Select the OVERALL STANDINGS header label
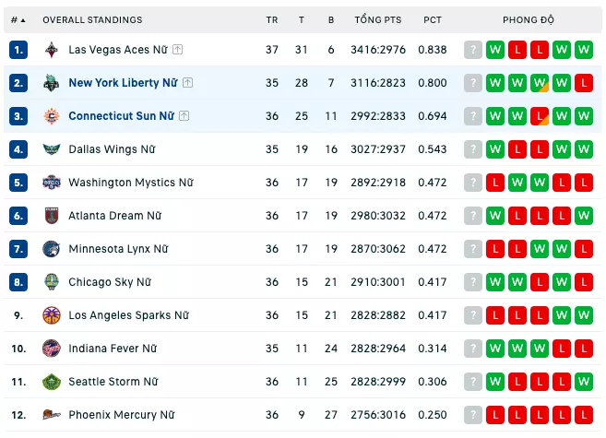This screenshot has height=438, width=606. pos(92,19)
